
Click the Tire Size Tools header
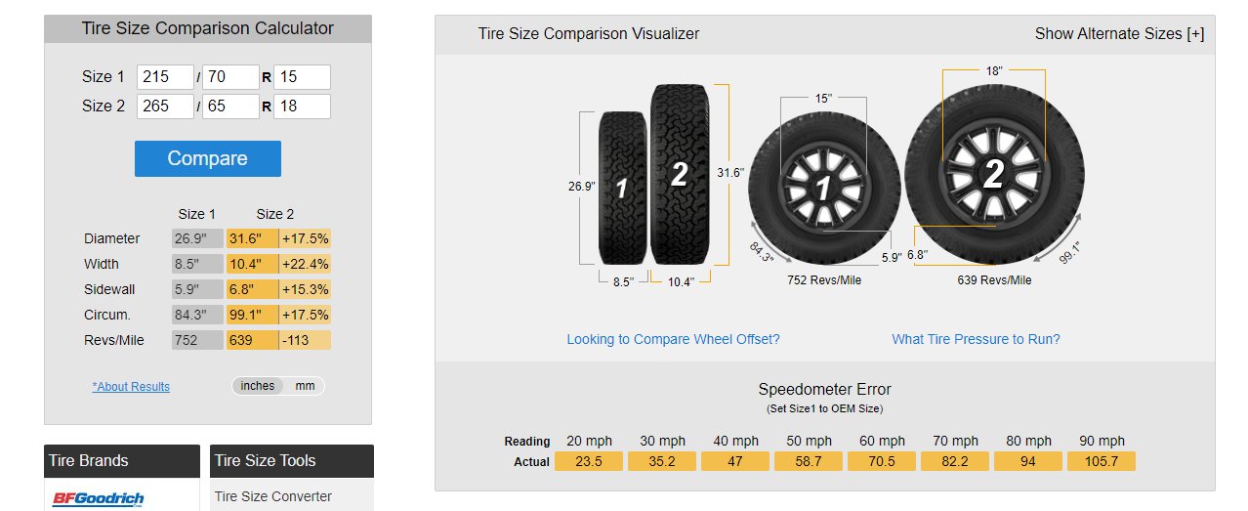click(x=292, y=461)
